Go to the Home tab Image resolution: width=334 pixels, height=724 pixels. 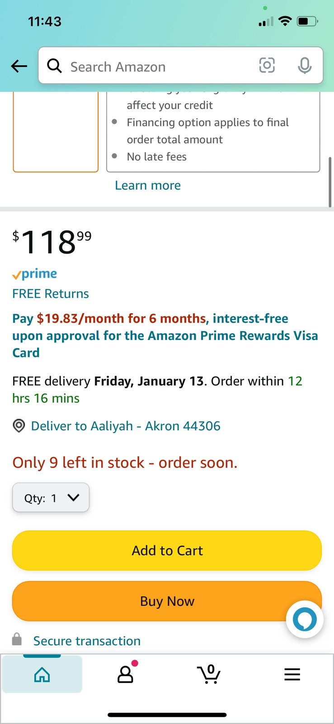42,675
